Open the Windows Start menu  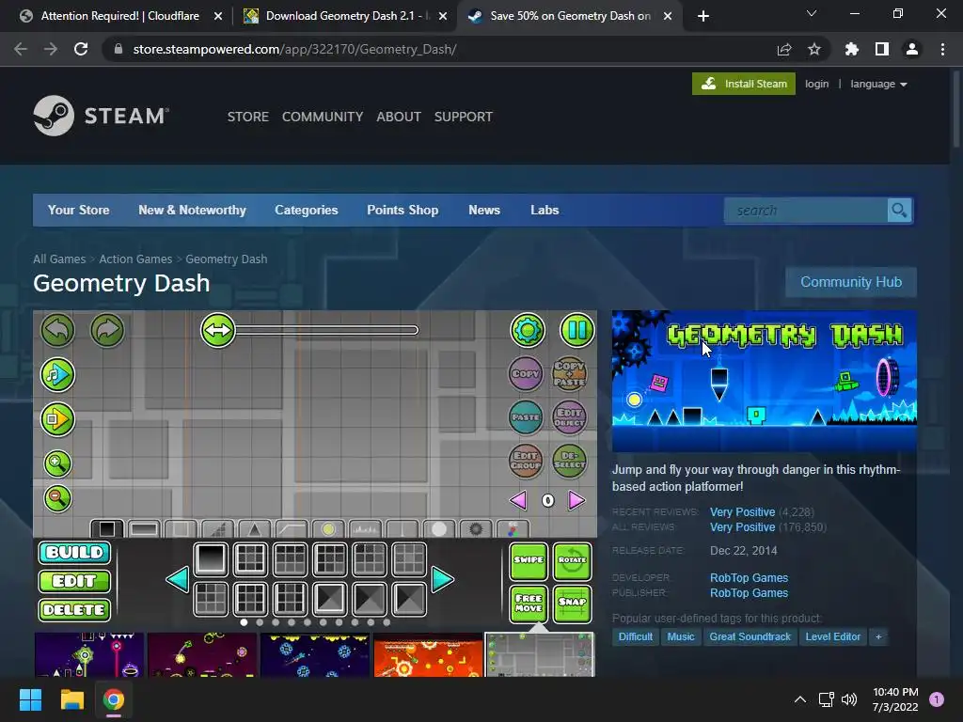point(30,699)
